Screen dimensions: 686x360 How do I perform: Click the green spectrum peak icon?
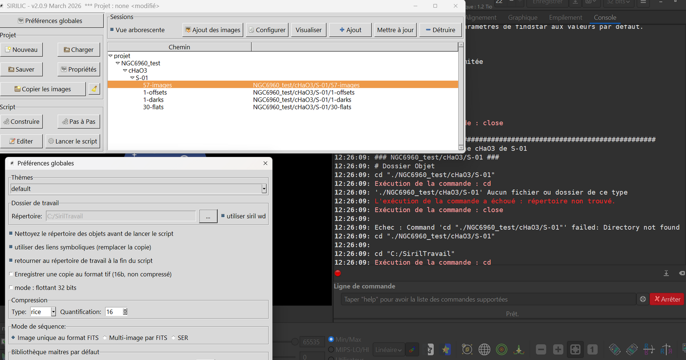pyautogui.click(x=519, y=349)
